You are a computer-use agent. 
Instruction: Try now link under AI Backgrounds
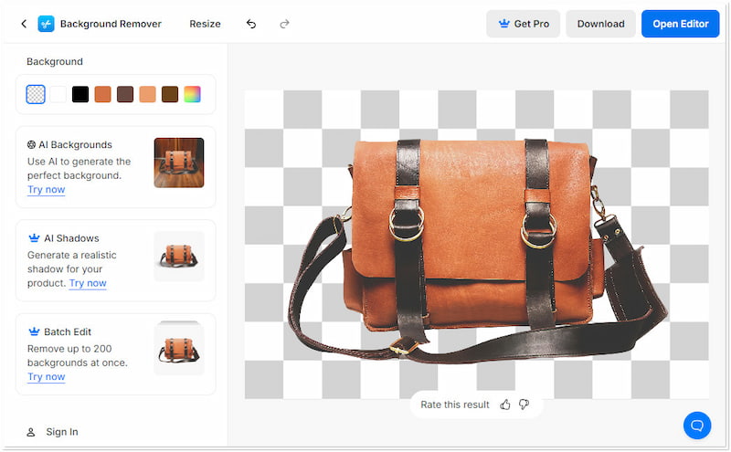pos(46,189)
